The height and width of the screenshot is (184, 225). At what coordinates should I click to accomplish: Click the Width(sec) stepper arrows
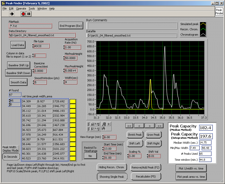coord(64,82)
